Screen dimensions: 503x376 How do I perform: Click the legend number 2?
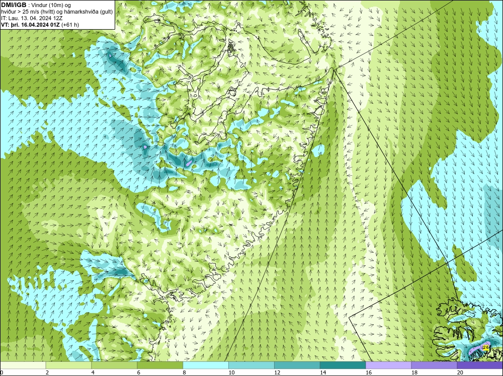(47, 372)
